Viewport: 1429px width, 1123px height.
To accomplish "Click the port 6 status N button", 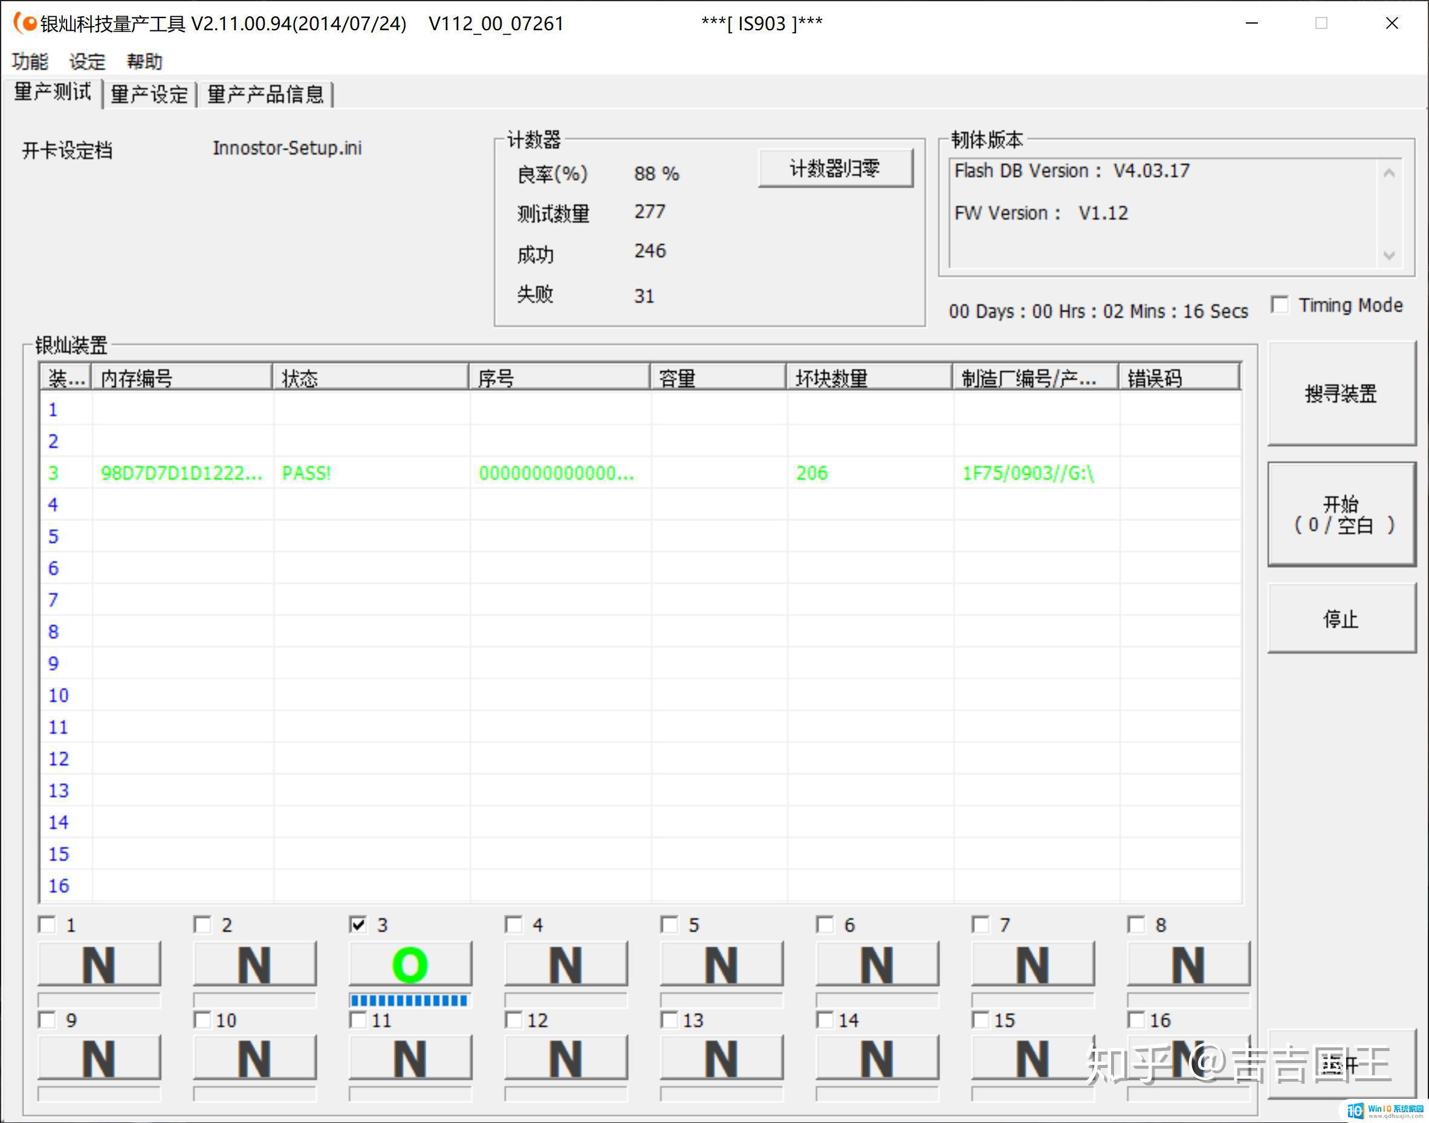I will pyautogui.click(x=878, y=964).
